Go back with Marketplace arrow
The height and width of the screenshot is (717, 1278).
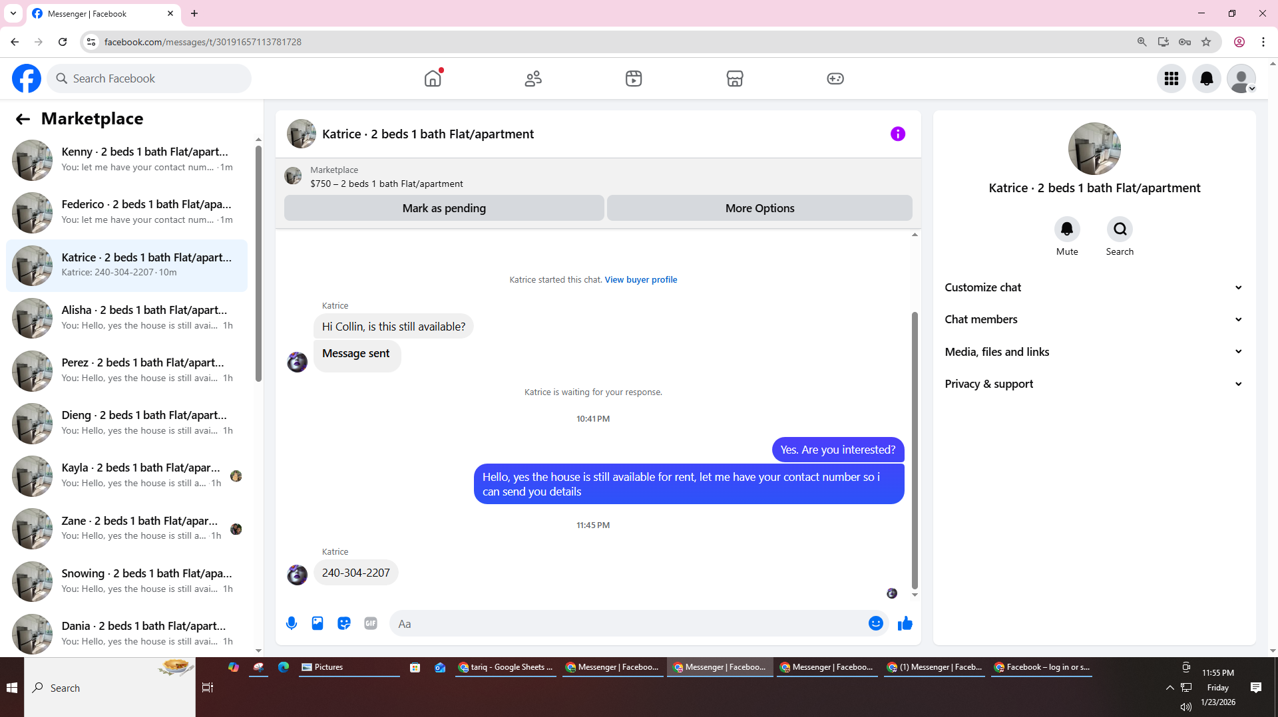23,119
